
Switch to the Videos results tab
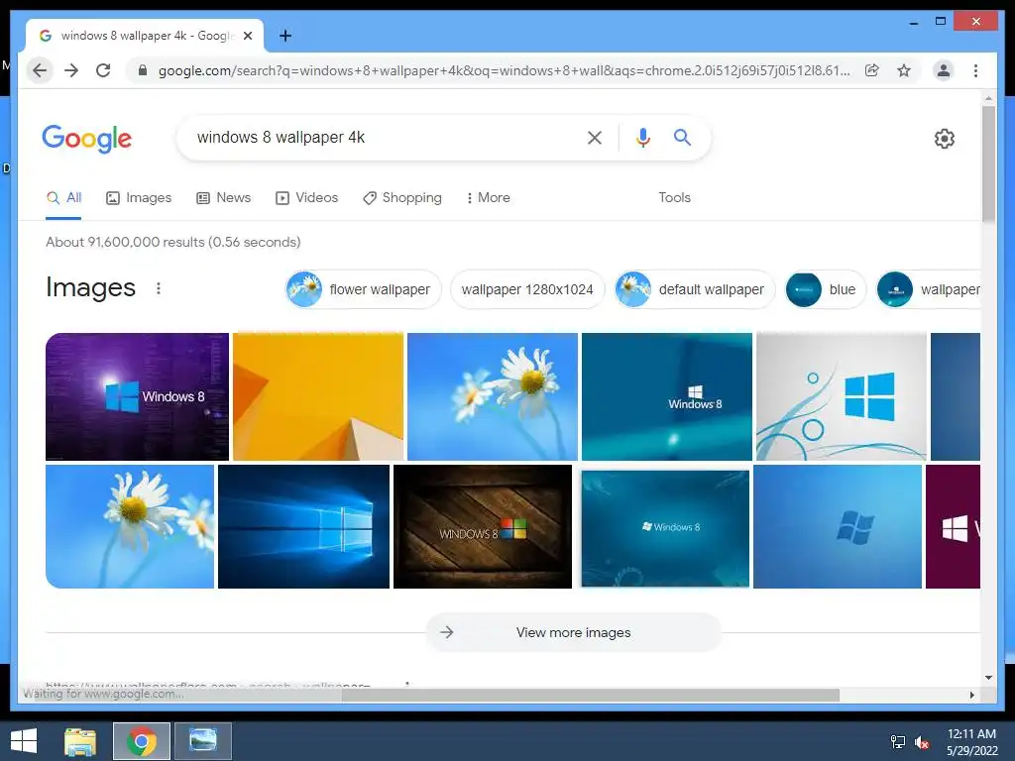click(307, 197)
